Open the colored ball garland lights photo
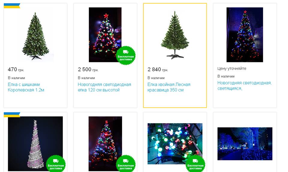The height and width of the screenshot is (172, 288). 175,144
